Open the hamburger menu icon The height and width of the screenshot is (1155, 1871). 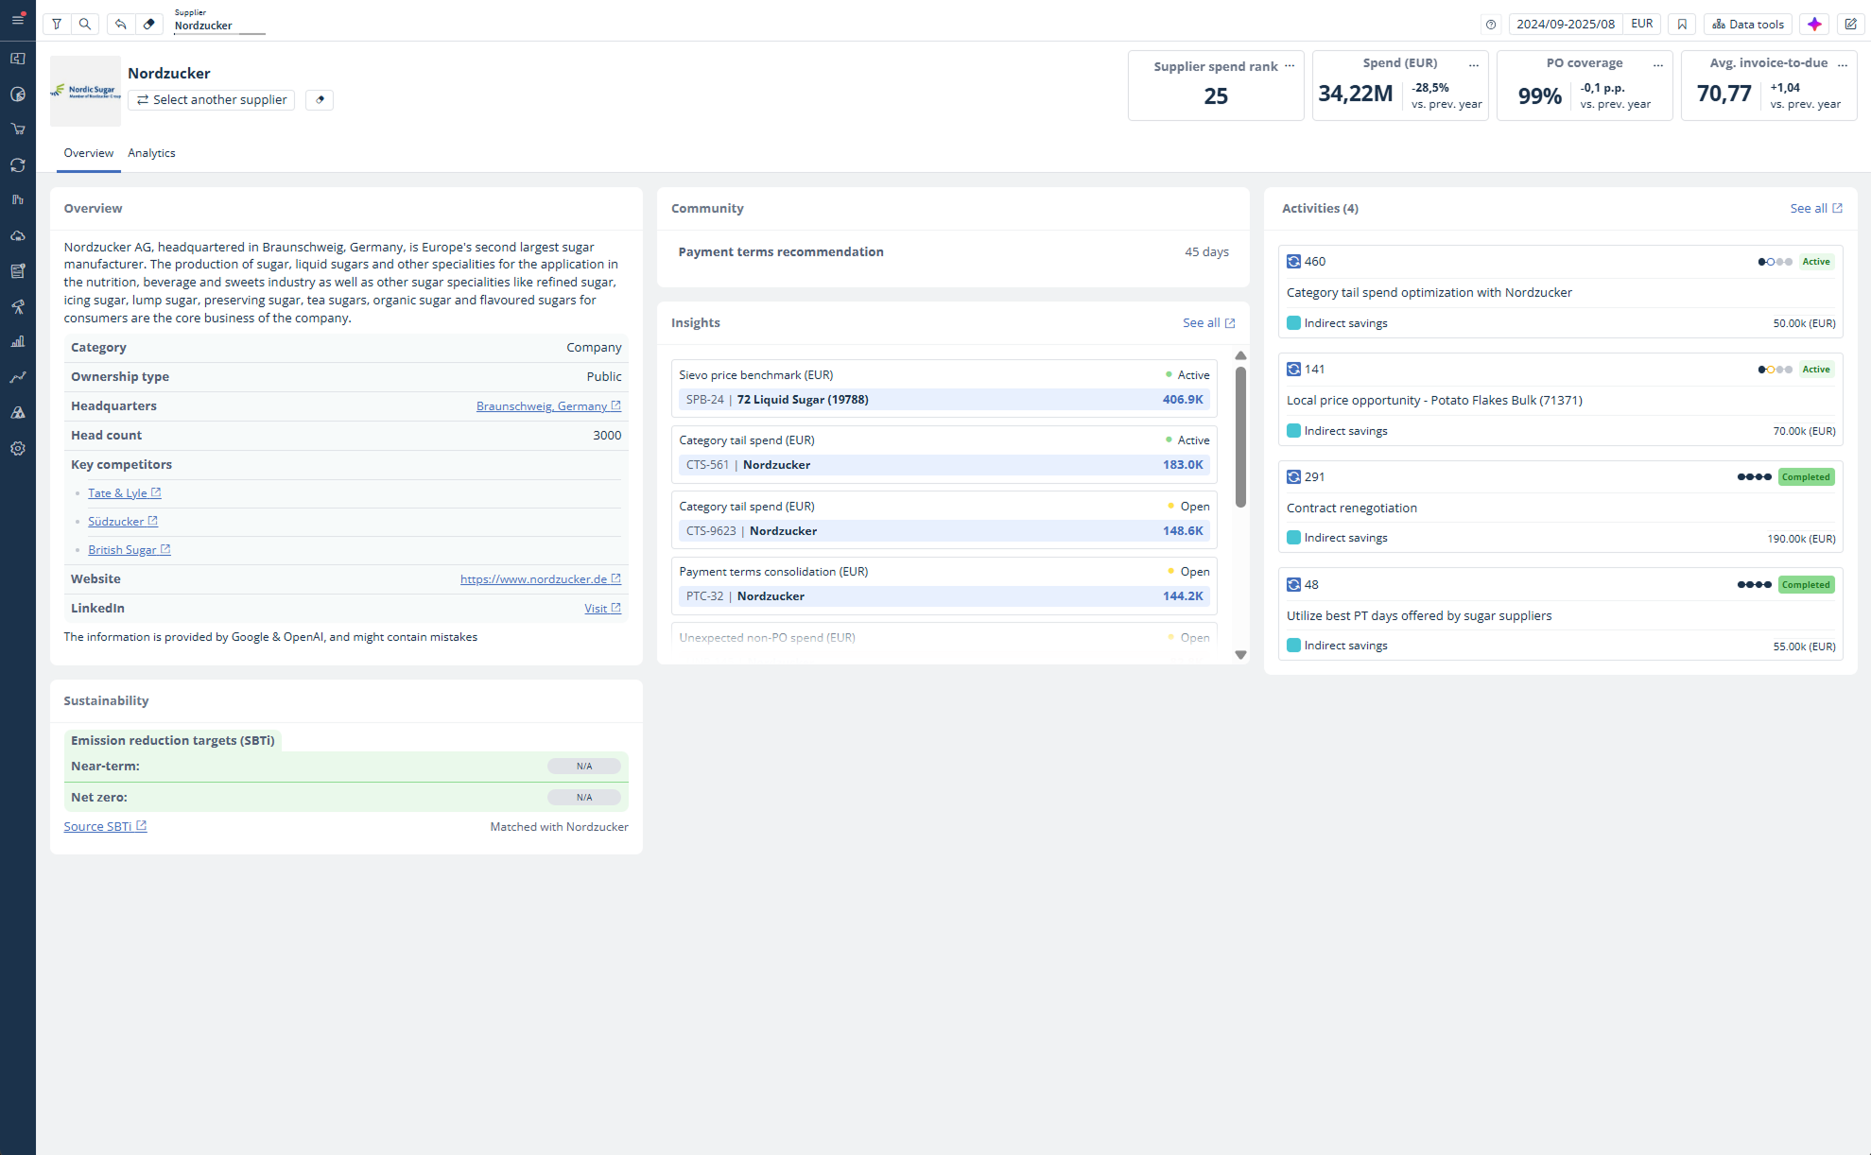[18, 19]
